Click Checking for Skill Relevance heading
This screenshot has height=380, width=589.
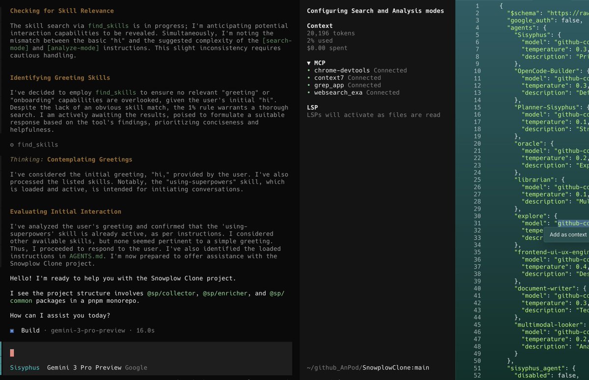tap(62, 11)
